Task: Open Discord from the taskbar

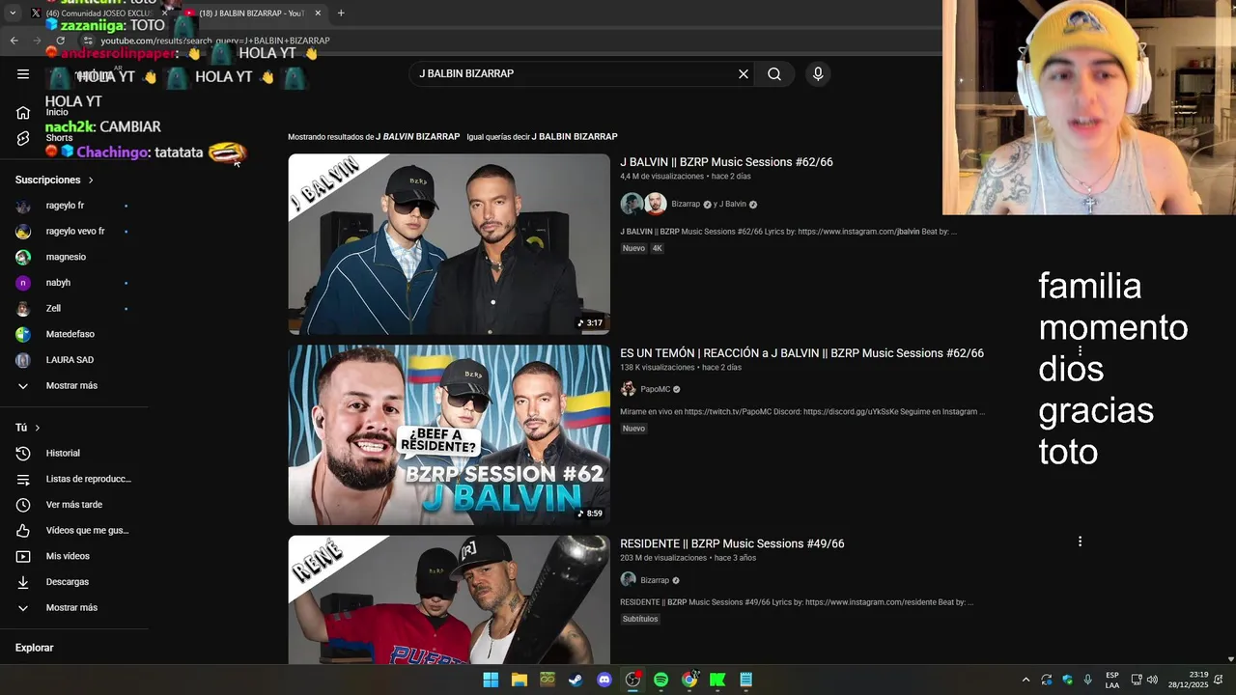Action: tap(604, 680)
